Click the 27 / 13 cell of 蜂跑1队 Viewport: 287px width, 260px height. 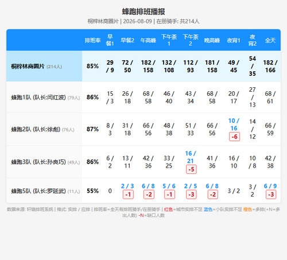coord(253,97)
